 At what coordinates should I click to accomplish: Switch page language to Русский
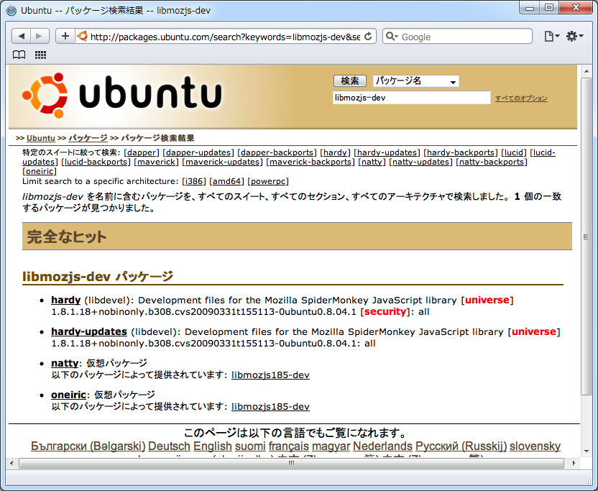(x=461, y=446)
